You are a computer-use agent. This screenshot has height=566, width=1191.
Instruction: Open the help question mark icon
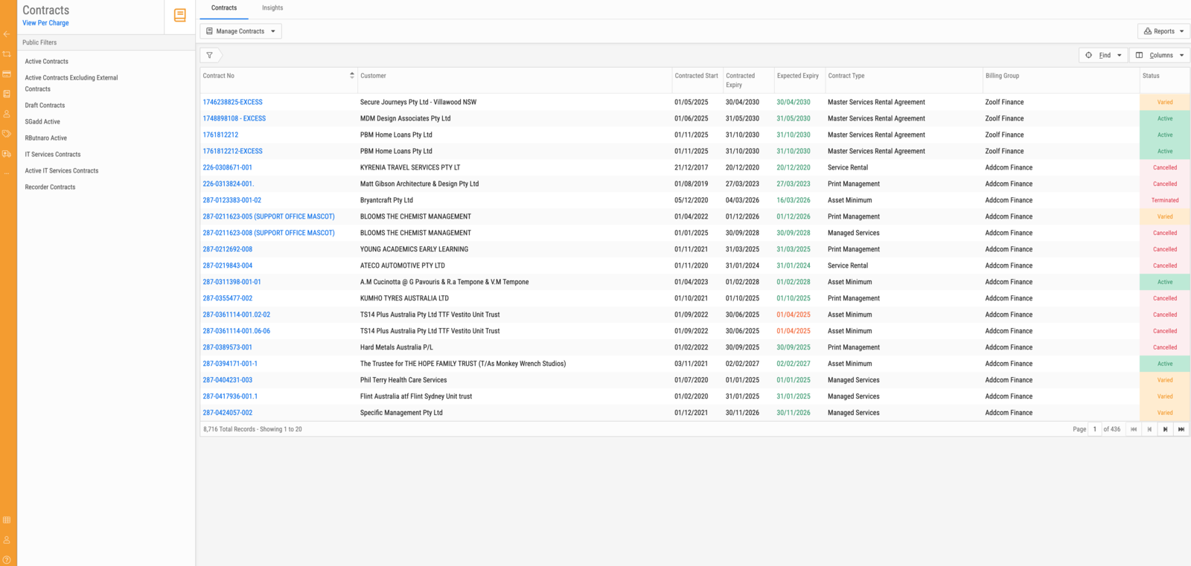[7, 560]
